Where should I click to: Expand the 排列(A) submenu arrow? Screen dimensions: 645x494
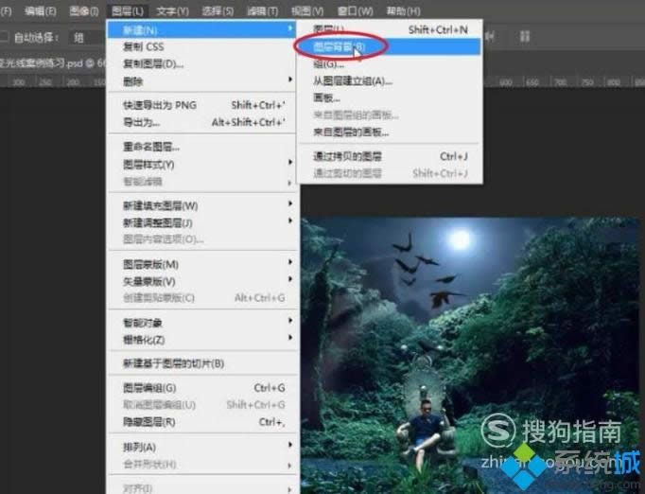coord(290,445)
